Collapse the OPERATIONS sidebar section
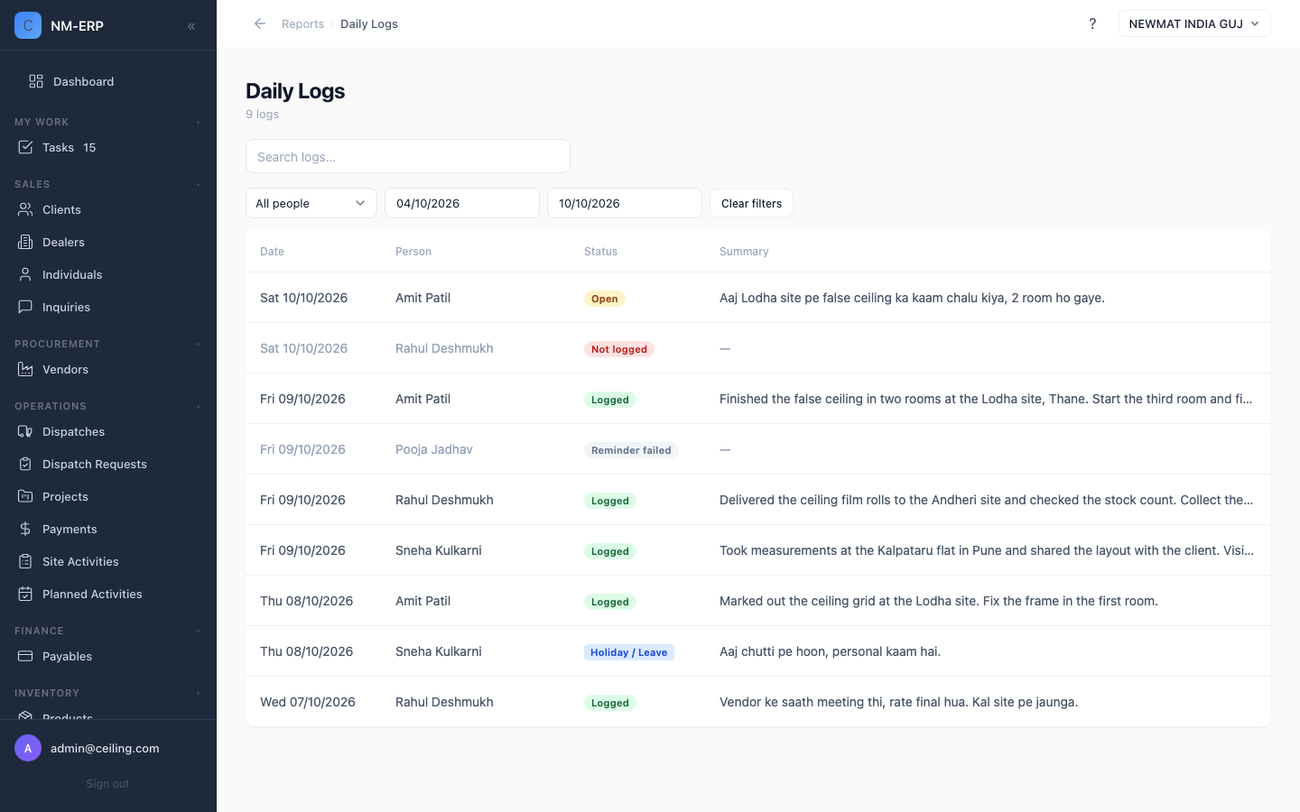Screen dimensions: 1300x812 pos(198,407)
